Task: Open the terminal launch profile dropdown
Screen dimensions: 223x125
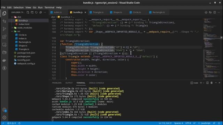Action: click(x=203, y=83)
